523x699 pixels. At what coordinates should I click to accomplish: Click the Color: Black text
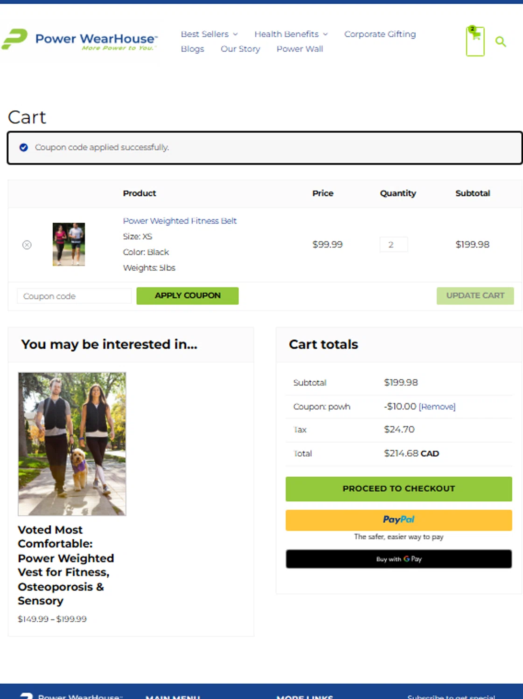click(x=146, y=252)
